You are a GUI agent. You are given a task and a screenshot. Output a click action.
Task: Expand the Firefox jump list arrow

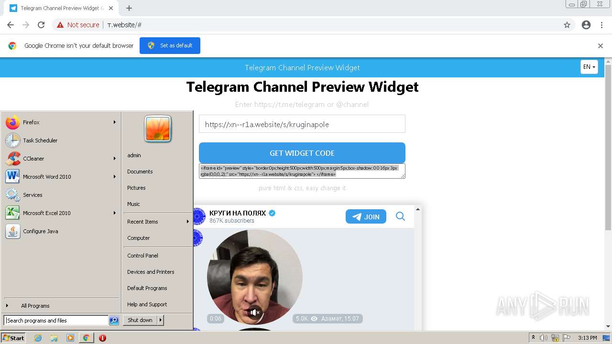pos(115,122)
